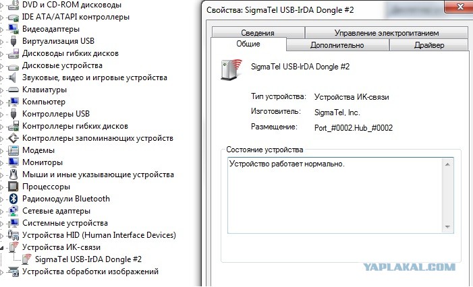Click the device status scrollbar down arrow
The width and height of the screenshot is (473, 287).
pos(447,227)
